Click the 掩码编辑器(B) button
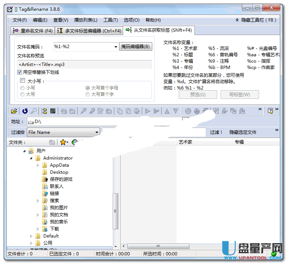This screenshot has width=287, height=264. tap(136, 47)
